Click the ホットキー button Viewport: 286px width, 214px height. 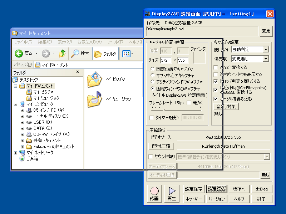[x=193, y=199]
